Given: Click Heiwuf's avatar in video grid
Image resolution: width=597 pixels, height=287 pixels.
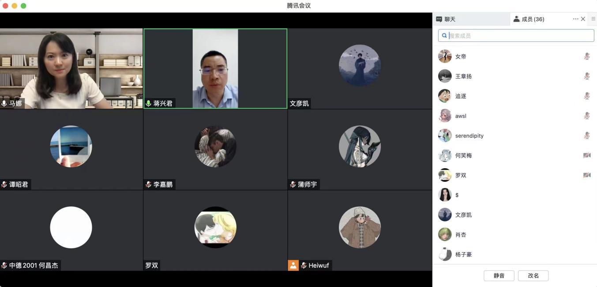Looking at the screenshot, I should pos(360,227).
